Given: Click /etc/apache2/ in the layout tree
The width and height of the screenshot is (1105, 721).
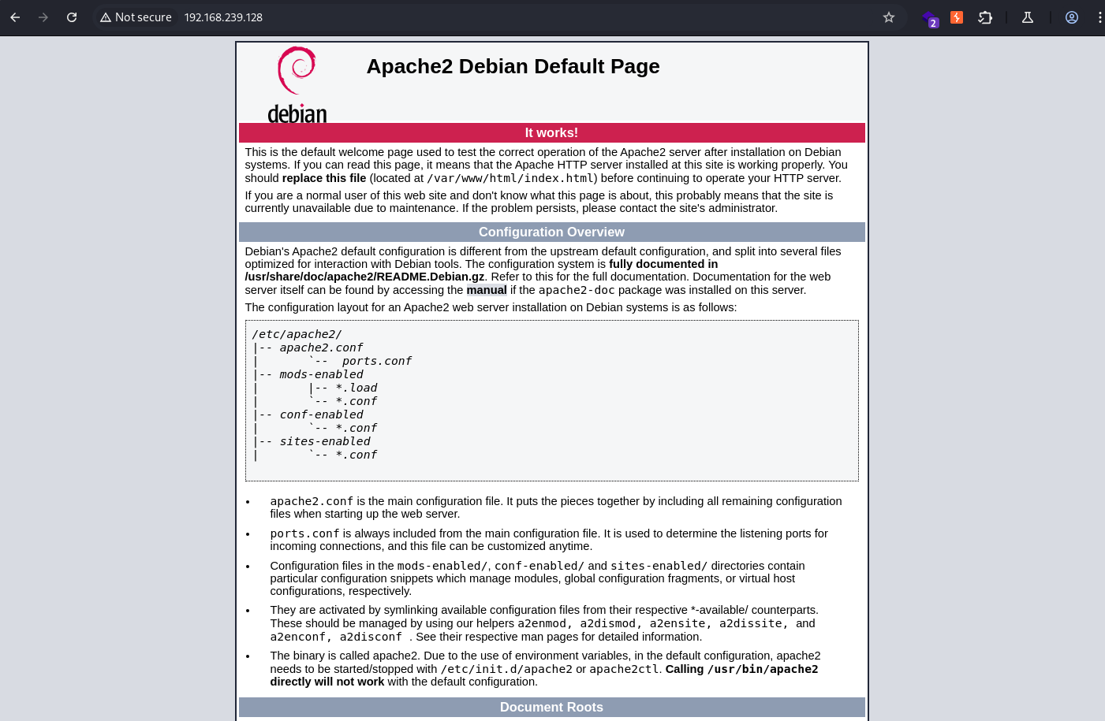Looking at the screenshot, I should 297,334.
